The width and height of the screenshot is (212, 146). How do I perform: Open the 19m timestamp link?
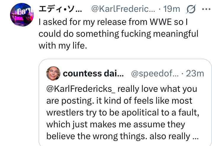pyautogui.click(x=172, y=9)
